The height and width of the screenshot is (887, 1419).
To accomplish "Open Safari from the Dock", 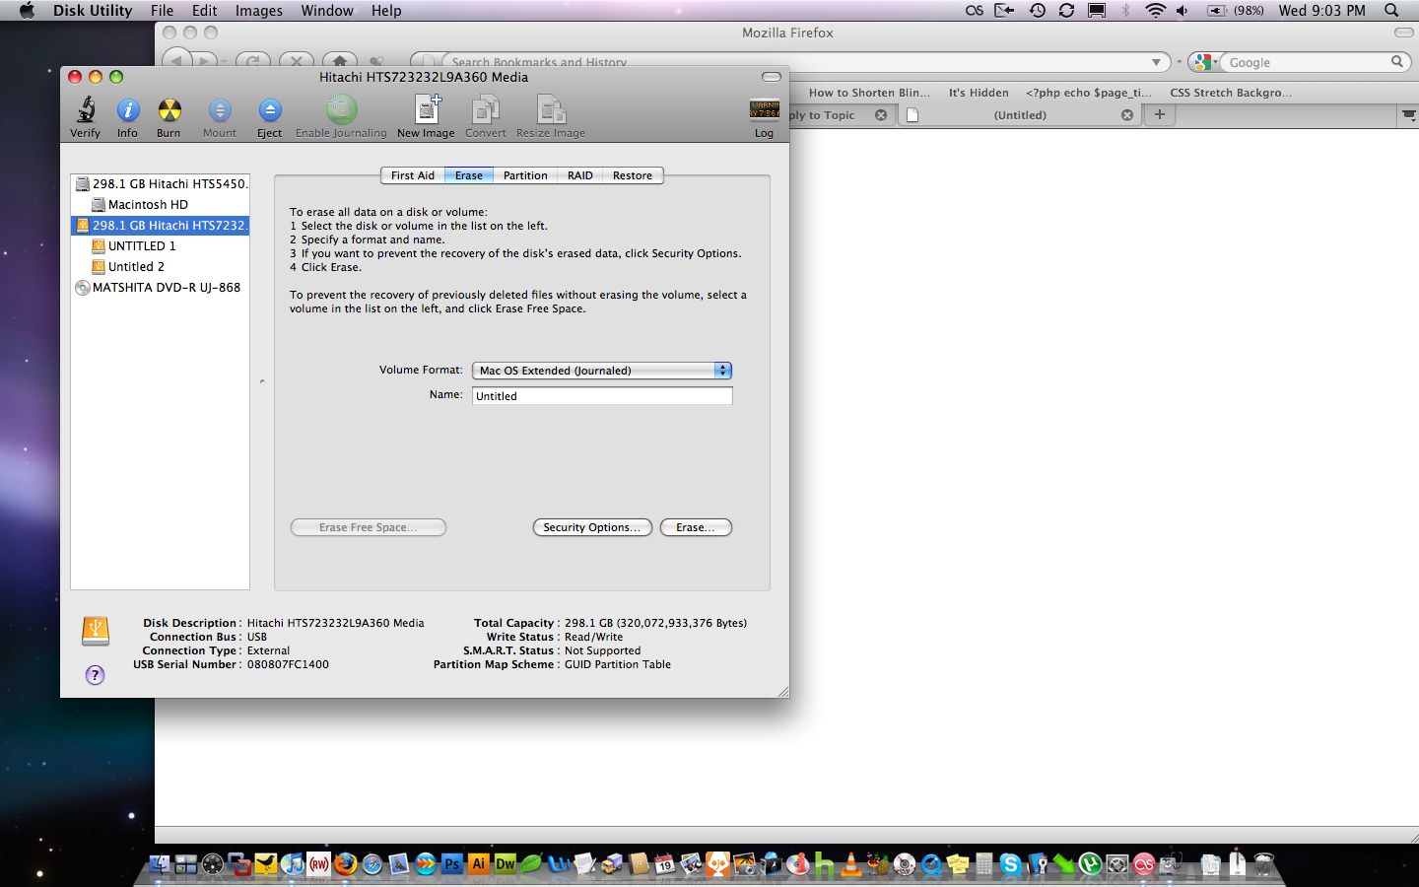I will pos(372,864).
